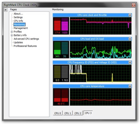This screenshot has width=140, height=124.
Task: Open the Settings page
Action: [x=18, y=17]
